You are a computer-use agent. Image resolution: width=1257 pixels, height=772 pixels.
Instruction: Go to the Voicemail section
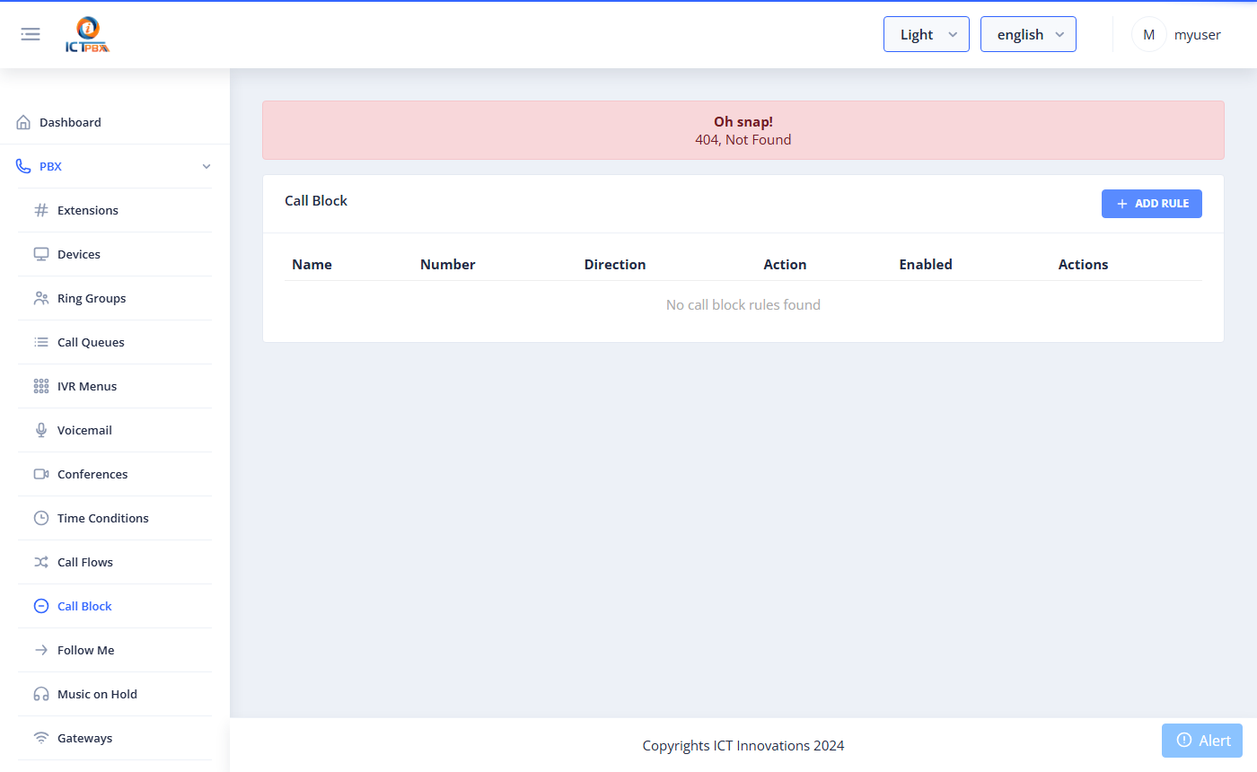115,430
